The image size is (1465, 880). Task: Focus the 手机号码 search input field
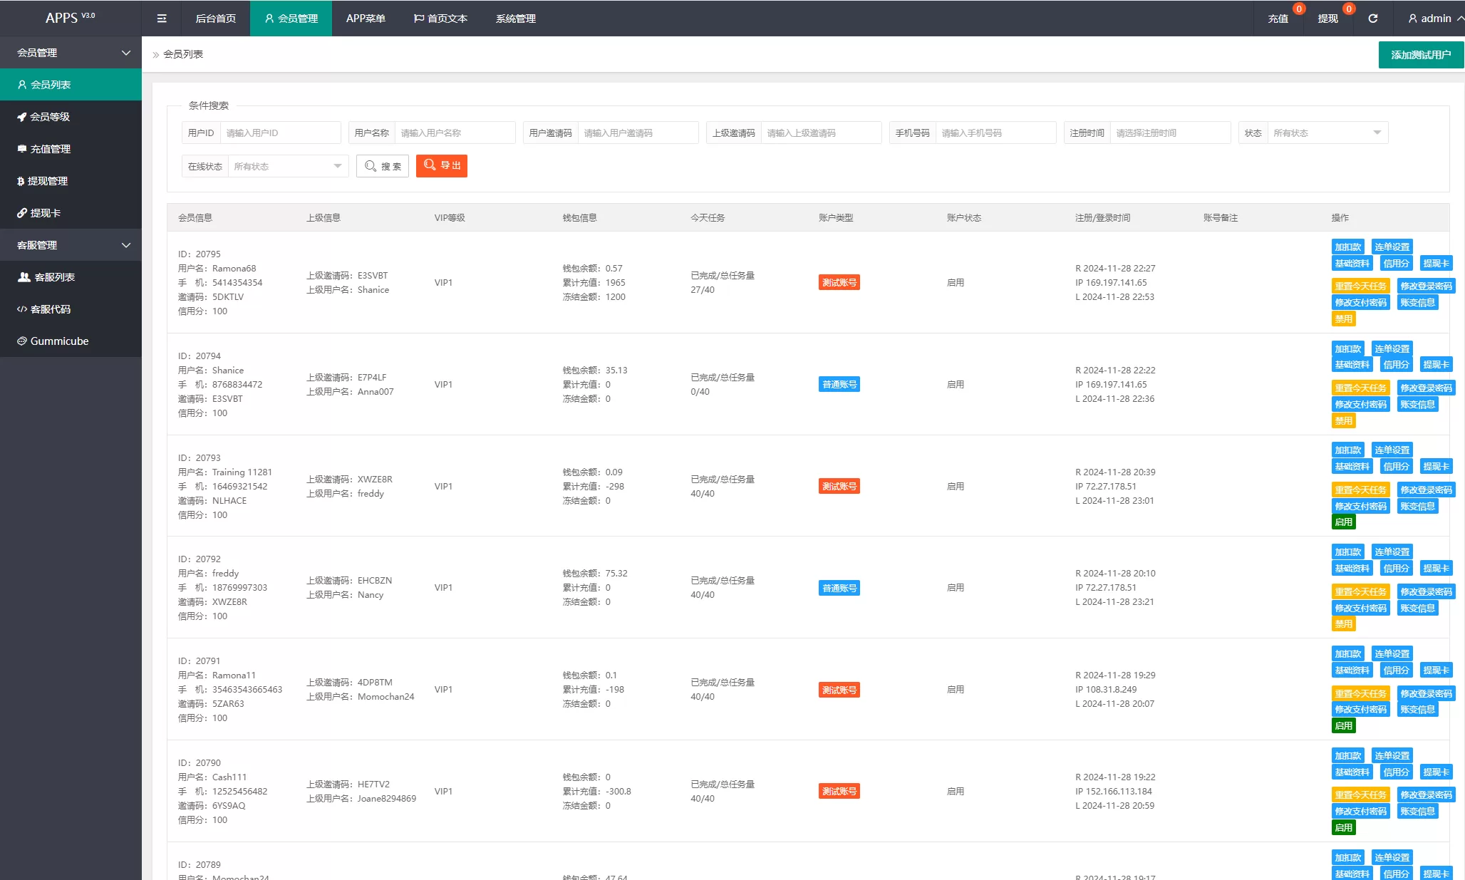(994, 133)
